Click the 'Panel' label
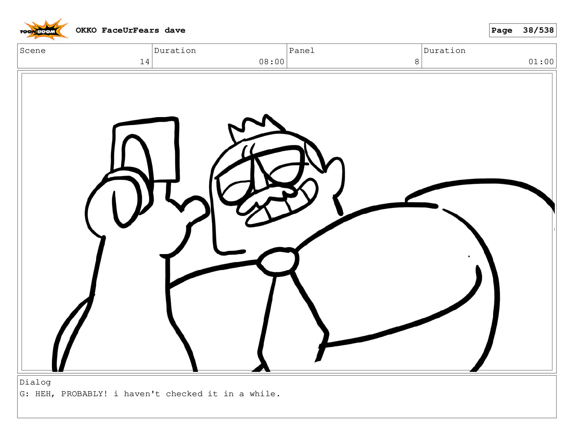The width and height of the screenshot is (574, 444). (302, 51)
